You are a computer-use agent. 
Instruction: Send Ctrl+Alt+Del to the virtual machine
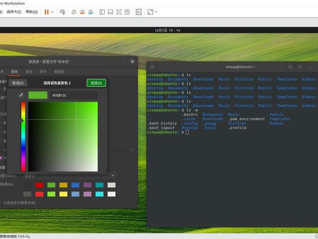pyautogui.click(x=62, y=12)
